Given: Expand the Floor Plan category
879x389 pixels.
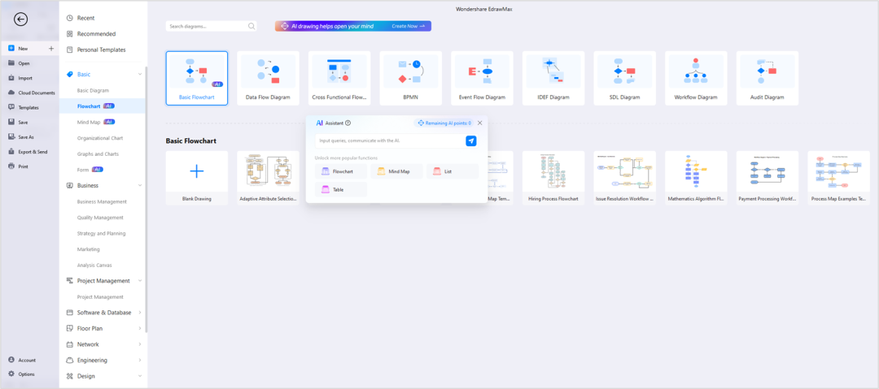Looking at the screenshot, I should pos(140,329).
